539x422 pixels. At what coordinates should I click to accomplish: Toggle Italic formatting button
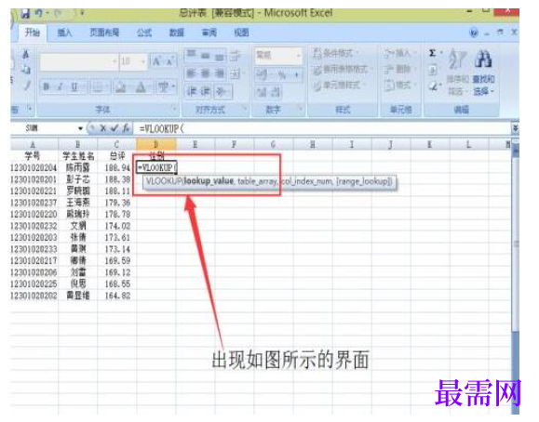point(60,86)
